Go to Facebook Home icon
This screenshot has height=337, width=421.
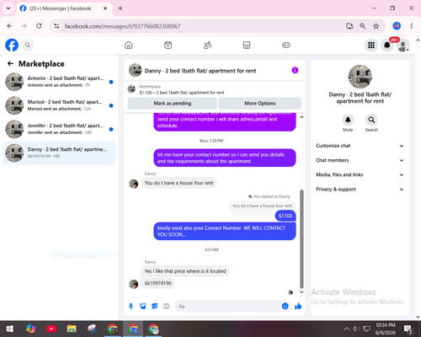click(x=129, y=45)
